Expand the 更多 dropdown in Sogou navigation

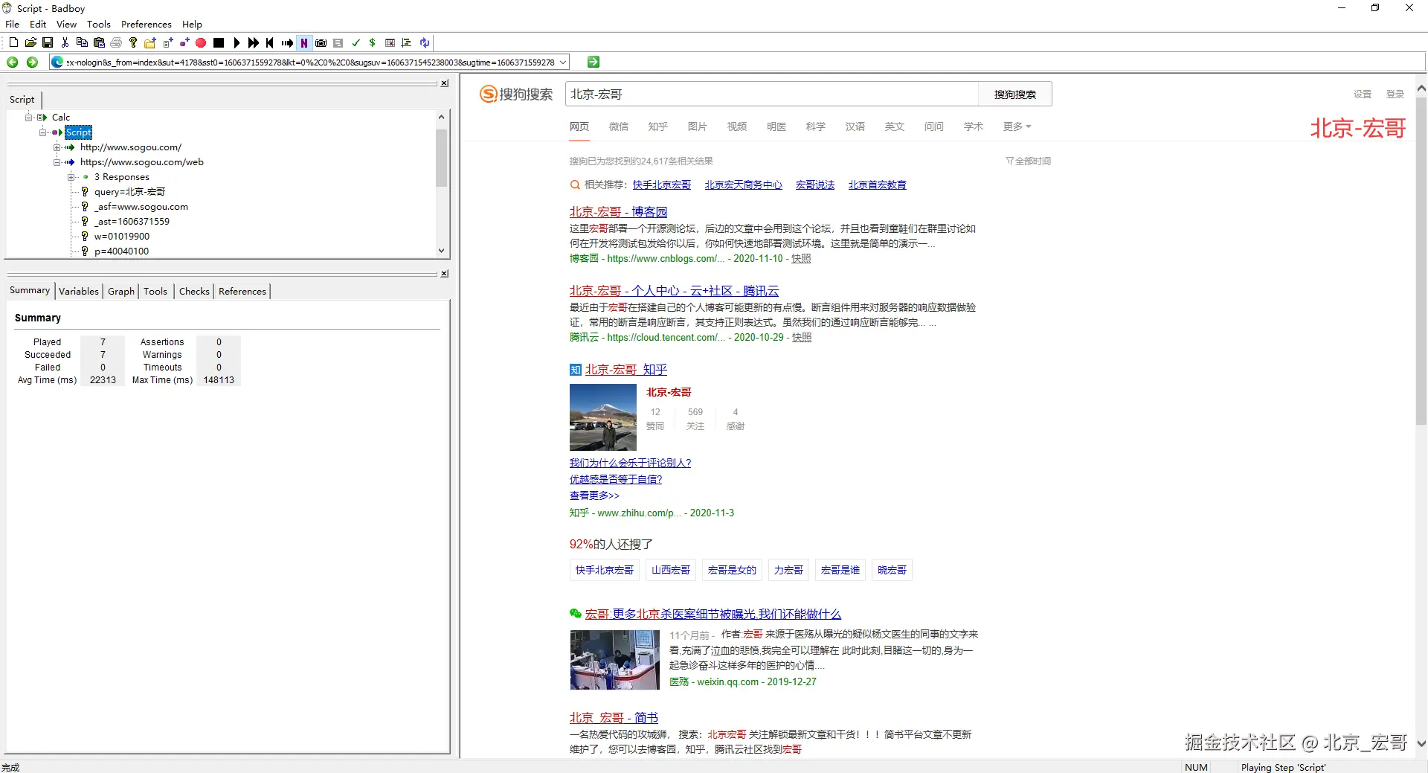[1017, 126]
